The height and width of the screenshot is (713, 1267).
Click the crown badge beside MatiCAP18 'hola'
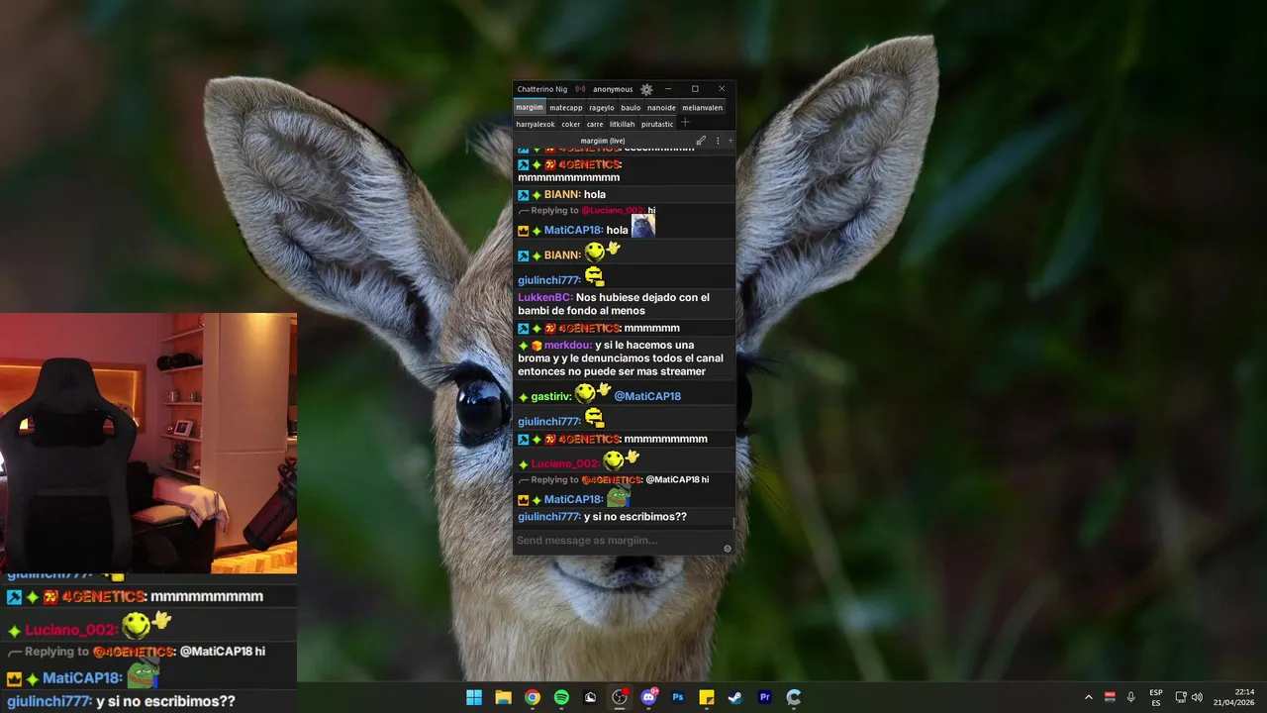(524, 231)
